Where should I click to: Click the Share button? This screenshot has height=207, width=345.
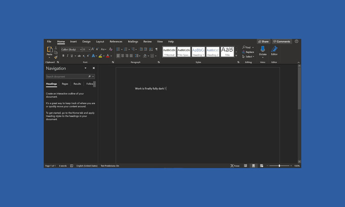[263, 41]
